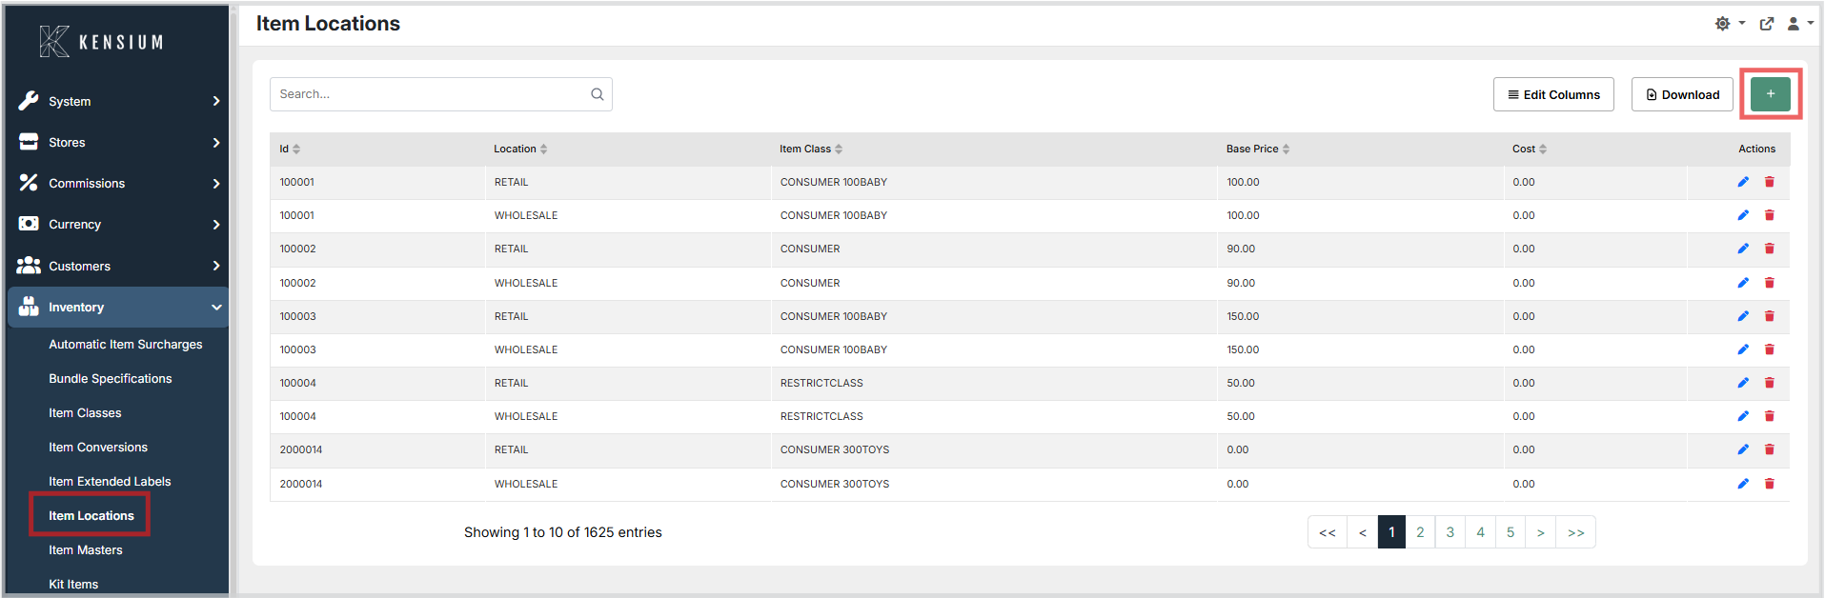Image resolution: width=1825 pixels, height=598 pixels.
Task: Focus the Search input field
Action: [x=440, y=94]
